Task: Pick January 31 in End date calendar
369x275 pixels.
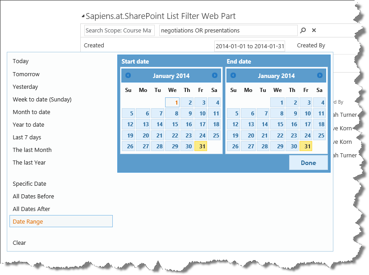Action: pos(306,146)
